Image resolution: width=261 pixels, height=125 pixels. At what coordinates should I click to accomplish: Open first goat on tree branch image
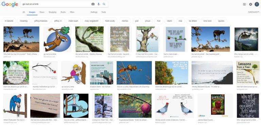tap(21, 39)
